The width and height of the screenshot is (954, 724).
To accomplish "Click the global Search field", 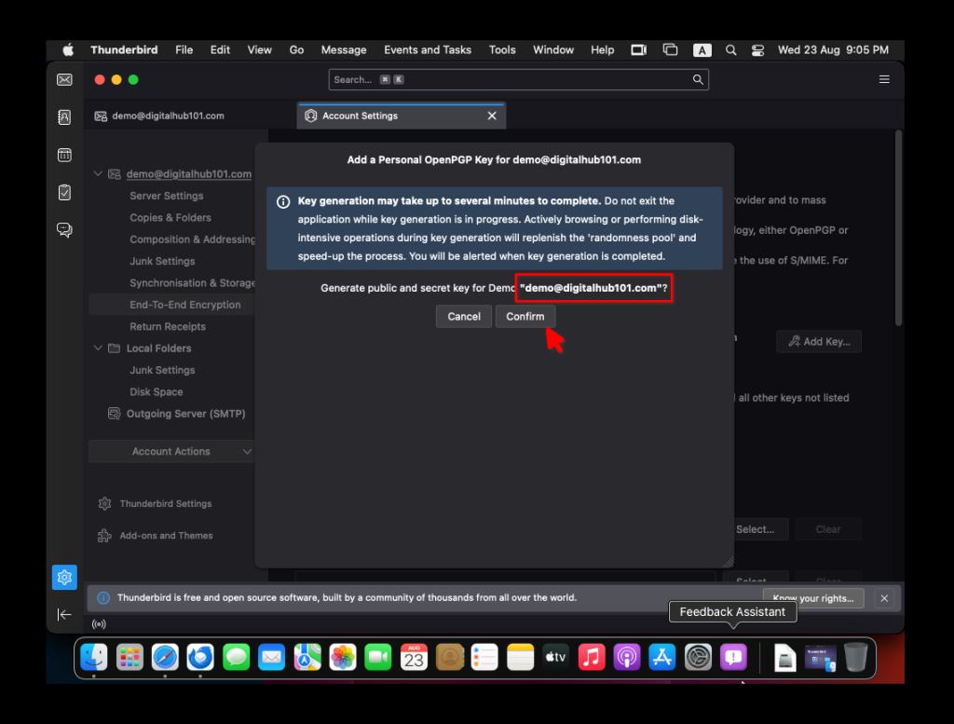I will click(518, 80).
